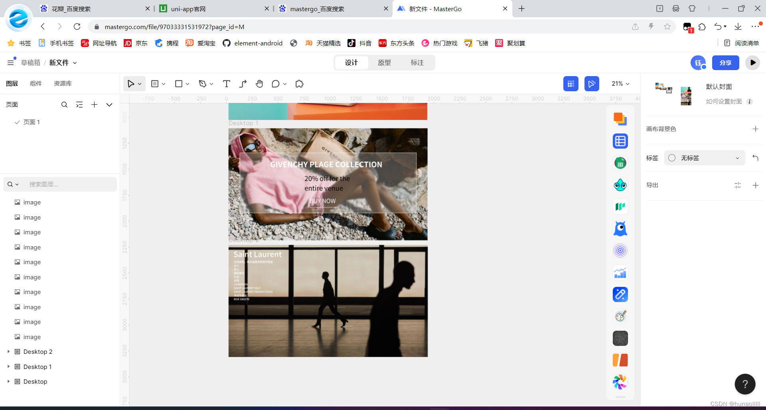
Task: Open the hamburger main menu
Action: [x=11, y=63]
